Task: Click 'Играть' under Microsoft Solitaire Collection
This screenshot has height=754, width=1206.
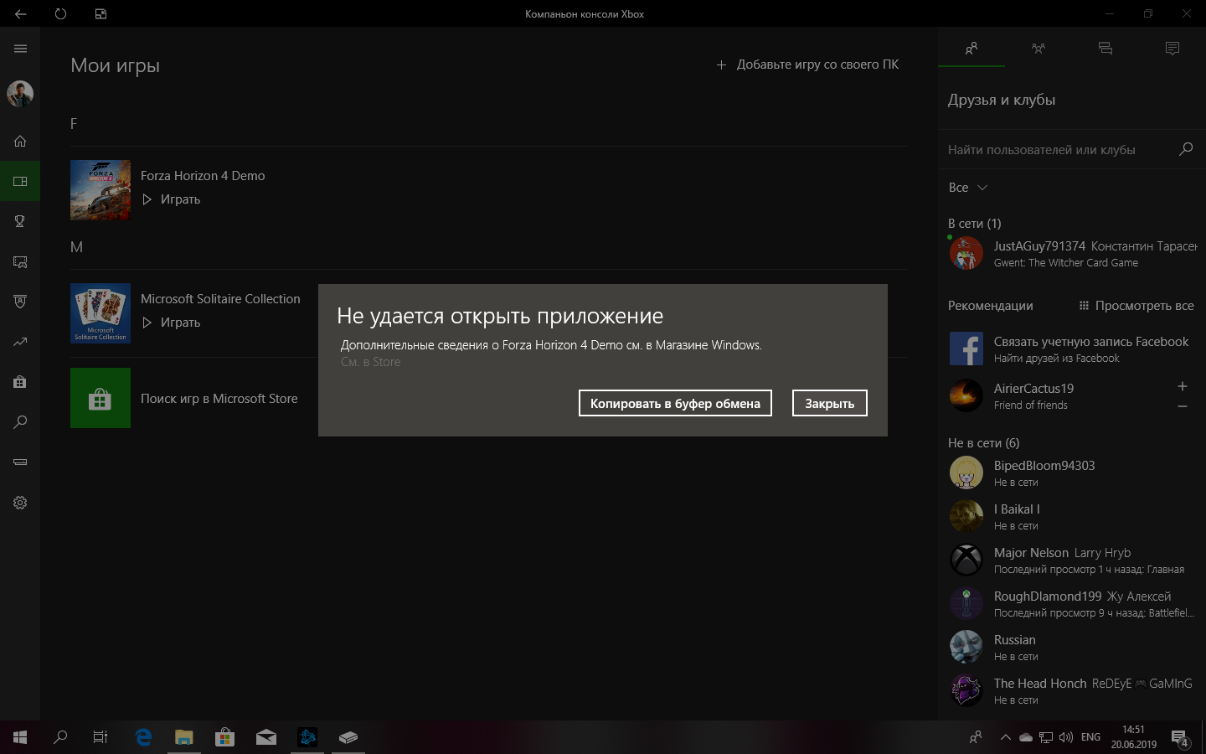Action: [171, 323]
